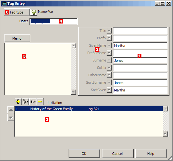Move citation down with arrow button

(11, 118)
